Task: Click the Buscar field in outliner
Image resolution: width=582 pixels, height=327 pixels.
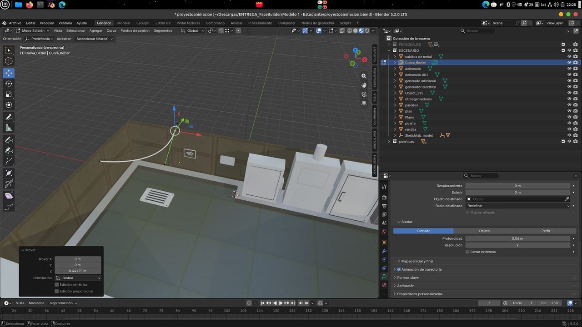Action: tap(477, 31)
